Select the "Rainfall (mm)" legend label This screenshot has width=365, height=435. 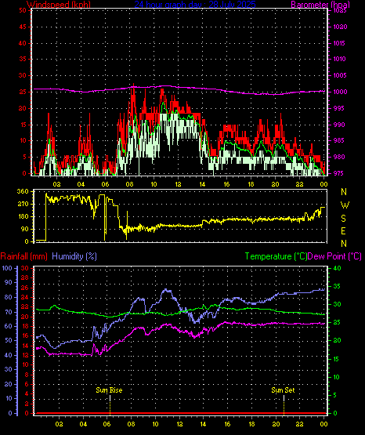tap(23, 256)
